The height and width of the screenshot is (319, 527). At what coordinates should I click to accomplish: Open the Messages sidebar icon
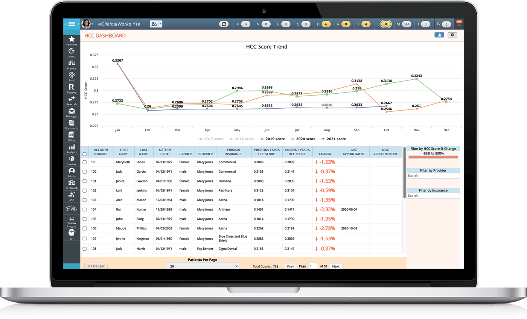click(72, 113)
